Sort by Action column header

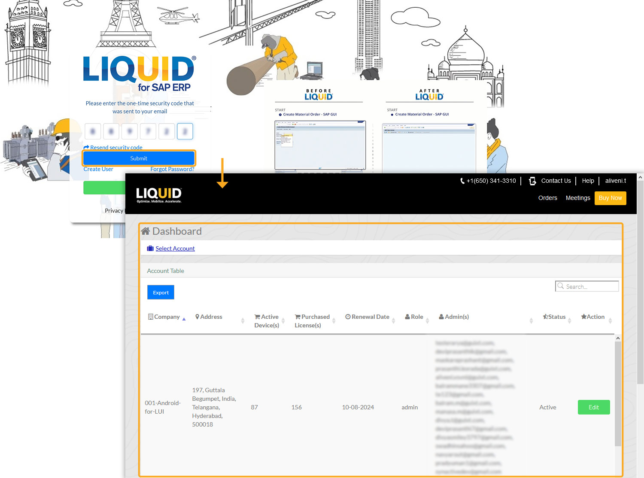(x=593, y=317)
